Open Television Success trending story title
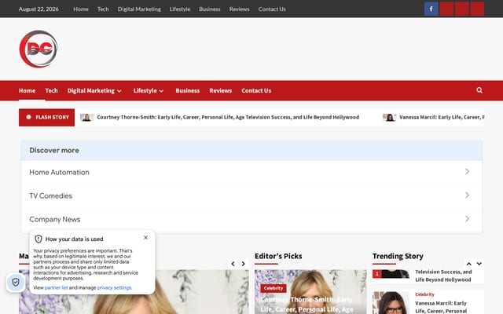This screenshot has height=314, width=503. coord(443,276)
